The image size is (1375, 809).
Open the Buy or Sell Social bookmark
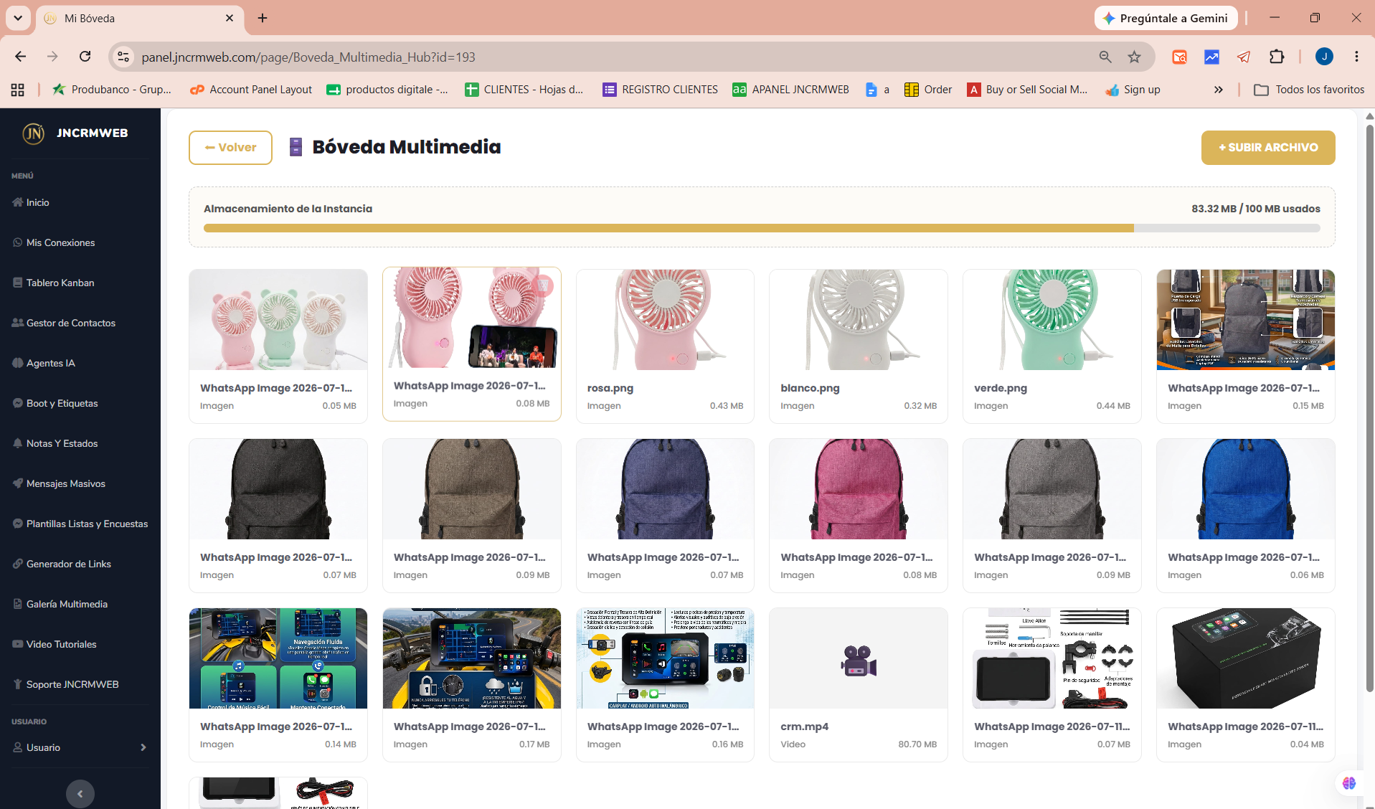(x=1027, y=90)
